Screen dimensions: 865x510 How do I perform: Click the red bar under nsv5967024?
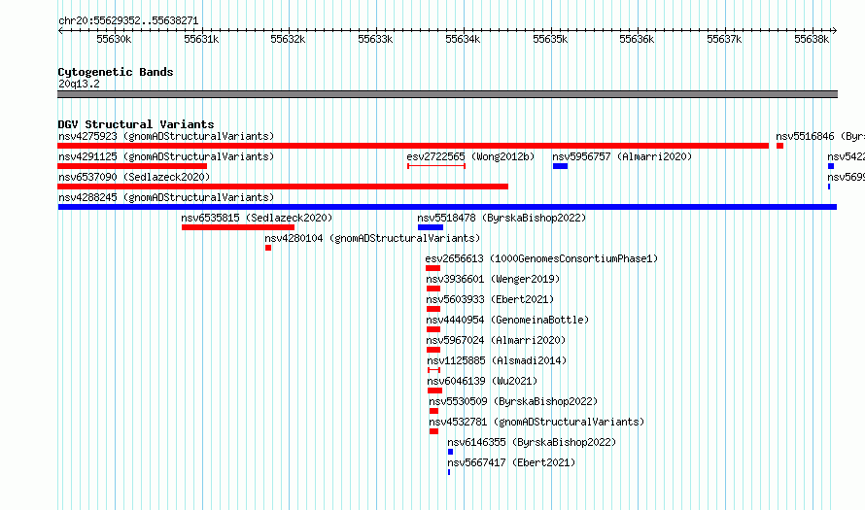(433, 350)
